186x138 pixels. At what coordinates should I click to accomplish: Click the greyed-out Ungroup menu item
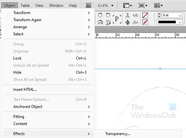[x=48, y=51]
